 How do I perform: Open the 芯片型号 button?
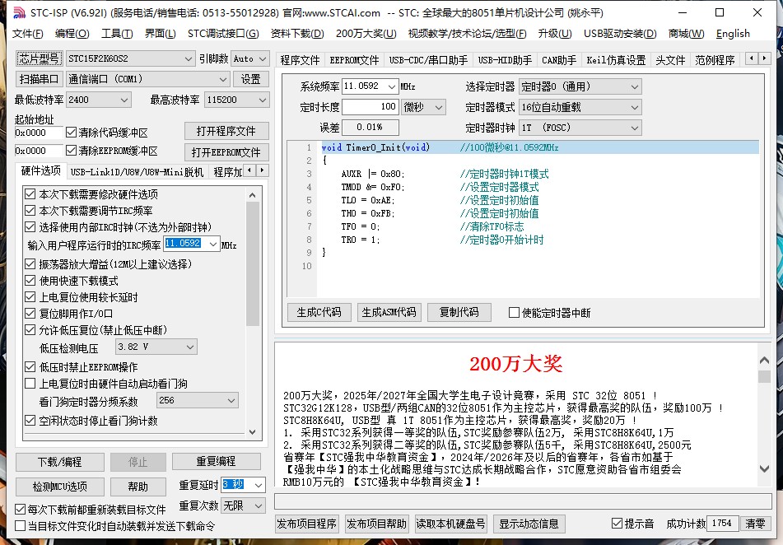tap(39, 58)
